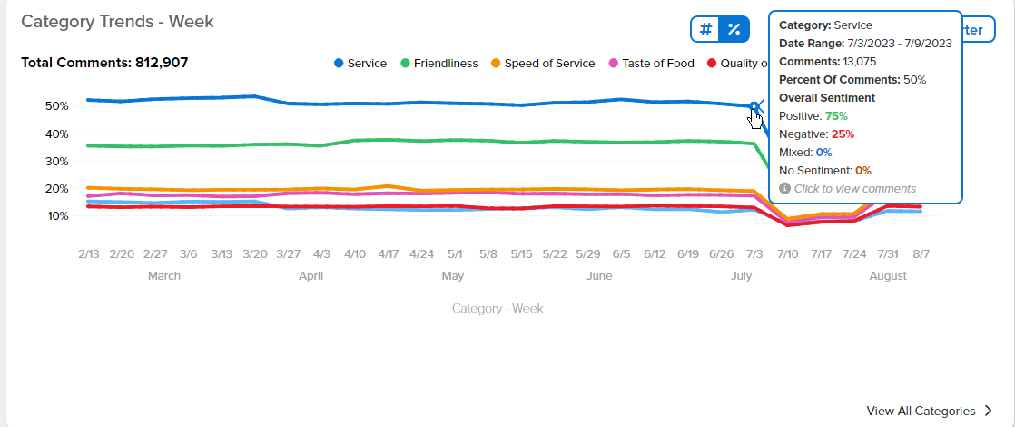The height and width of the screenshot is (427, 1015).
Task: Select the percent view toggle
Action: 734,29
